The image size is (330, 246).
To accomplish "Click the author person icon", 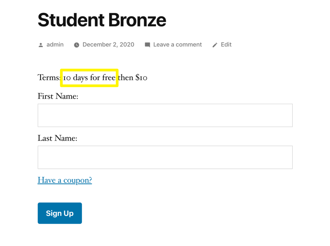I will (41, 45).
